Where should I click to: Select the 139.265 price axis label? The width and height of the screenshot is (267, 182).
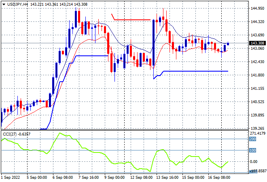(x=258, y=128)
